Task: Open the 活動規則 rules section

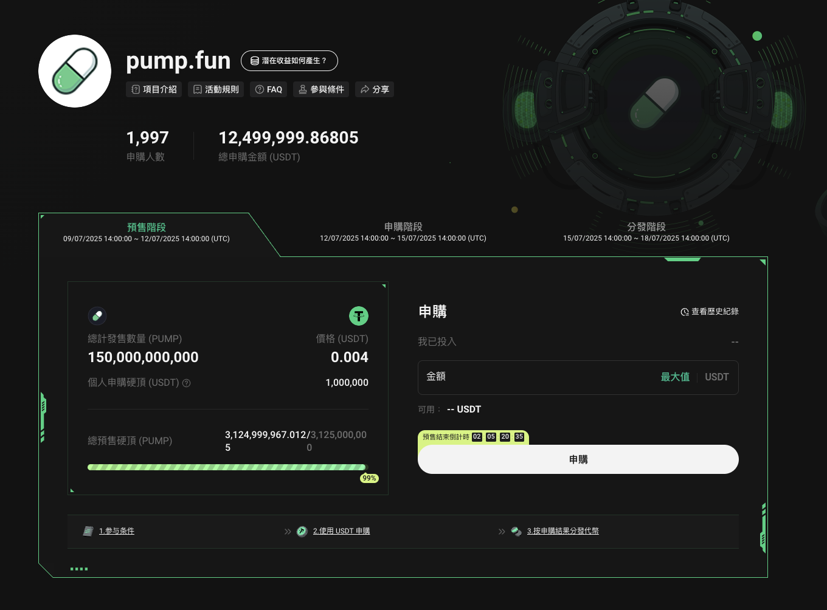Action: (x=216, y=89)
